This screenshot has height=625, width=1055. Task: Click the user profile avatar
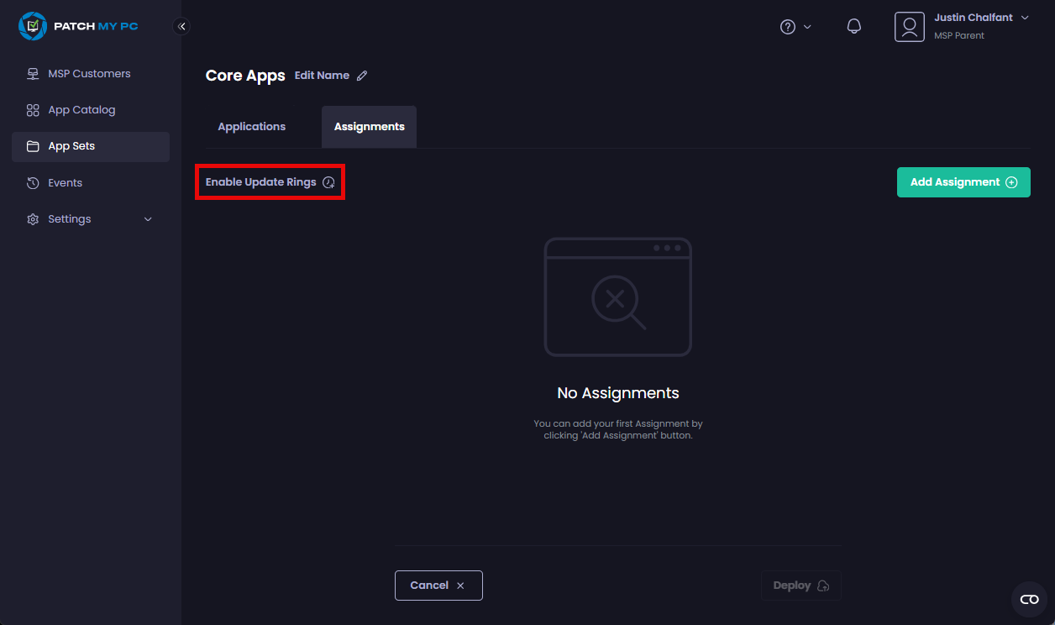[x=910, y=26]
